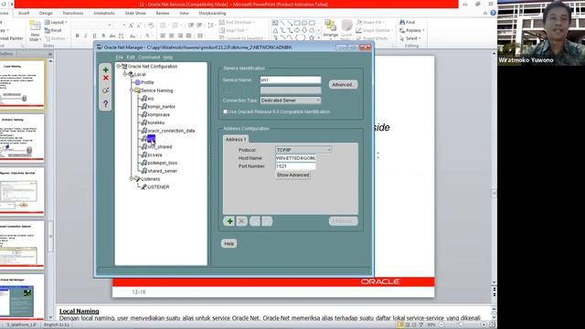The height and width of the screenshot is (329, 585).
Task: Click the Center text alignment icon
Action: (x=171, y=36)
